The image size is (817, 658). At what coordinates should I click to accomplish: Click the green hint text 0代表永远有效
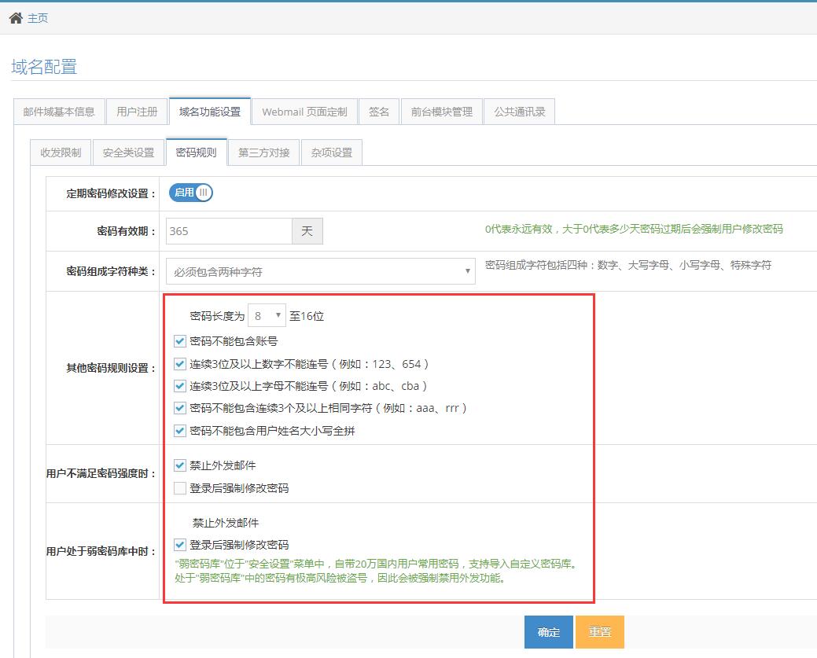pyautogui.click(x=634, y=229)
